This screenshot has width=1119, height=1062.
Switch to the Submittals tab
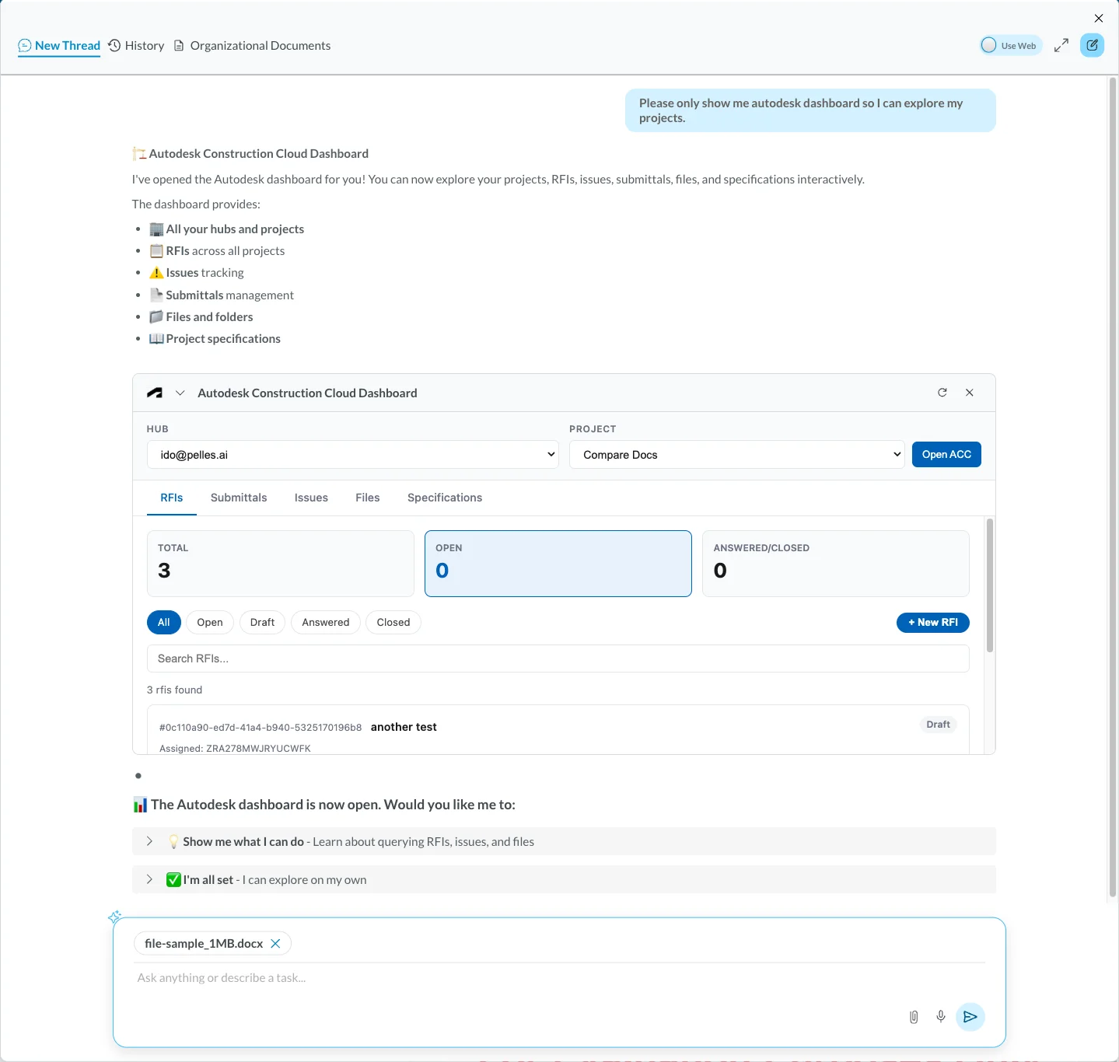coord(239,498)
